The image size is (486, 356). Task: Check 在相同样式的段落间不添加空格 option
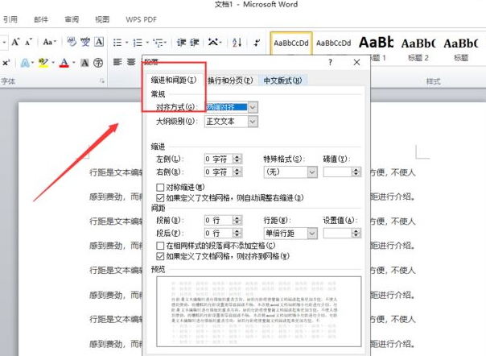[x=159, y=245]
